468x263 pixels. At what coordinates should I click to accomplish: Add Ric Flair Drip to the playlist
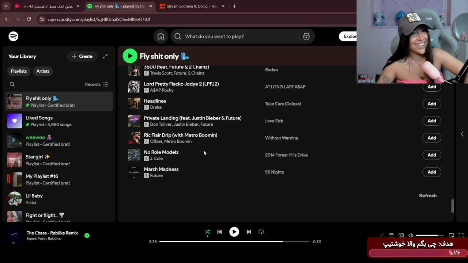click(432, 138)
